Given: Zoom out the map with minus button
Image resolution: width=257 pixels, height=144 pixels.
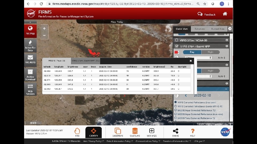Looking at the screenshot, I should click(x=44, y=35).
